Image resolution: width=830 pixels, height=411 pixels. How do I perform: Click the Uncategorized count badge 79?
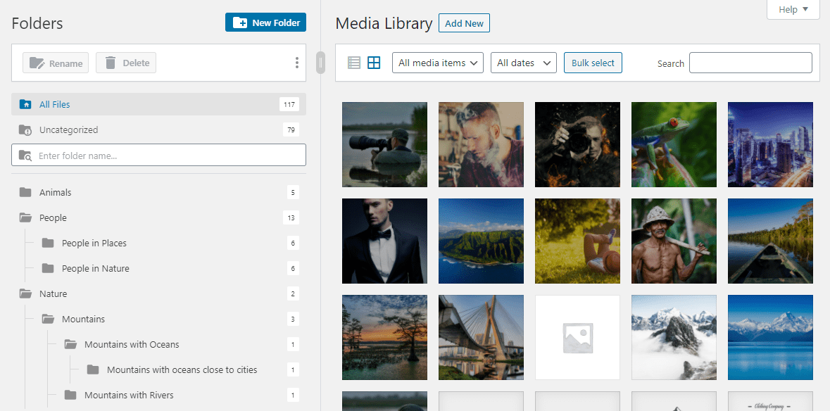[291, 129]
